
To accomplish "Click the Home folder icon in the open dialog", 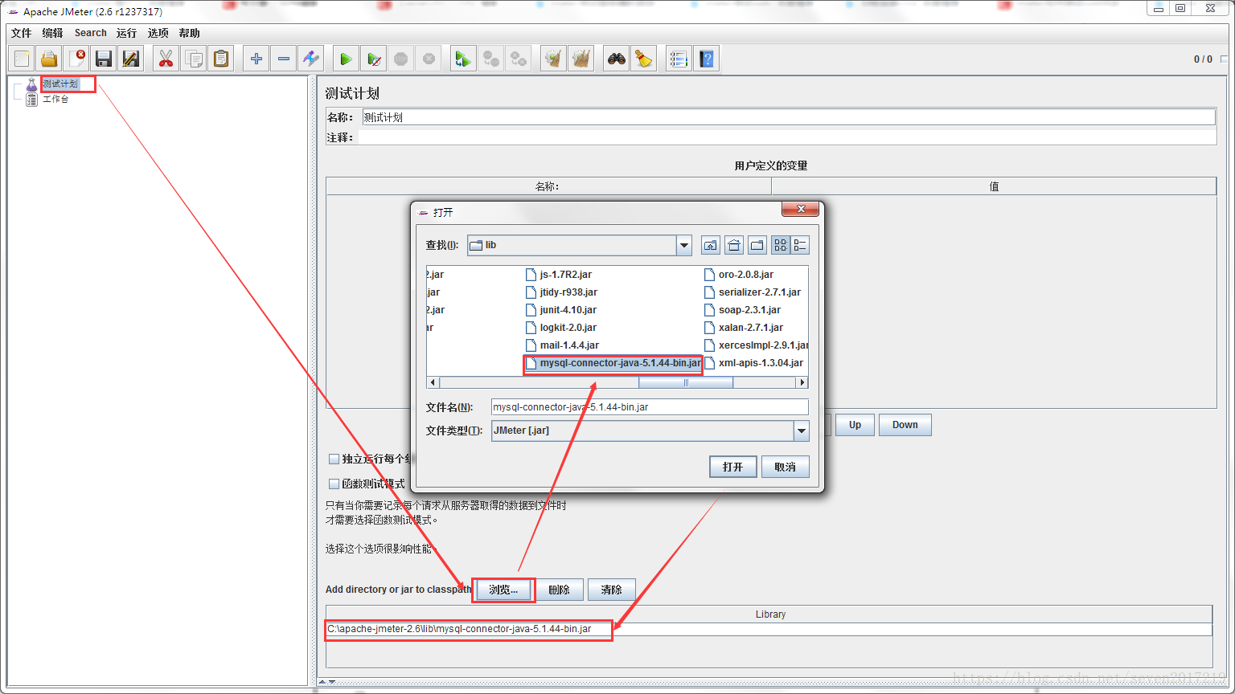I will (733, 245).
